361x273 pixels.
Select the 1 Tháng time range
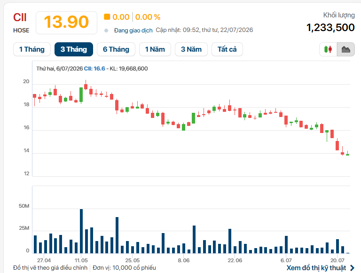32,49
